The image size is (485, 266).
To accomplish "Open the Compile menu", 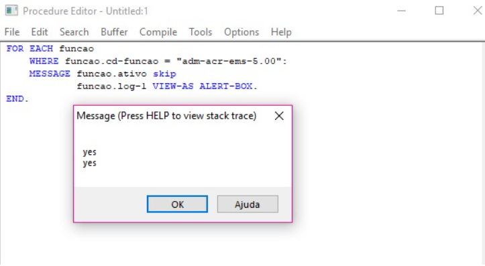I will (158, 31).
